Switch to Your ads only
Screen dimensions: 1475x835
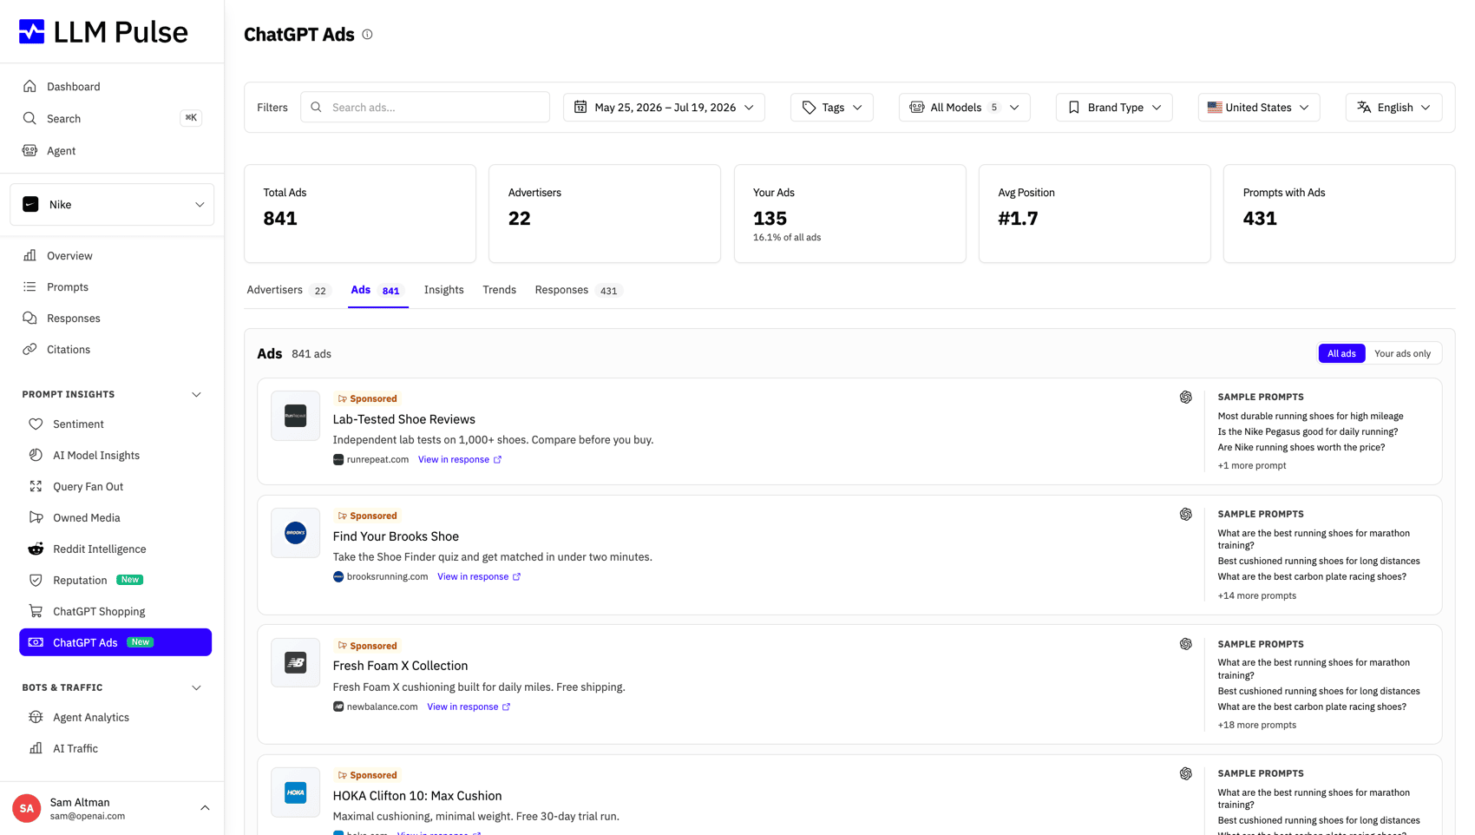1402,353
